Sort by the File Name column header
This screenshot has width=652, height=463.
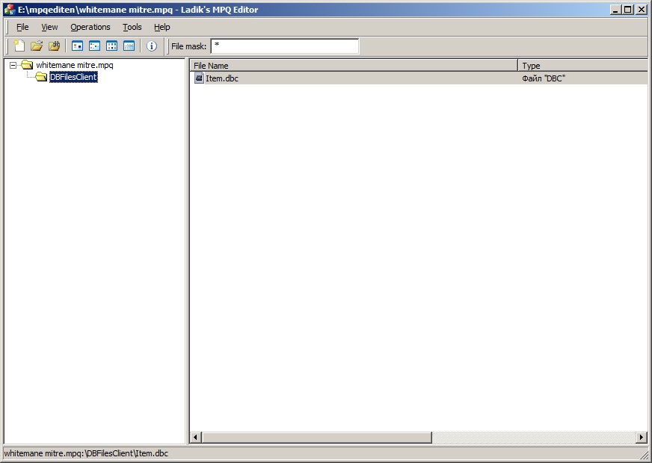pyautogui.click(x=353, y=66)
